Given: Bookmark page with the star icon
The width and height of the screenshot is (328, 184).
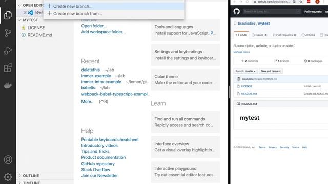Looking at the screenshot, I should pos(301,2).
